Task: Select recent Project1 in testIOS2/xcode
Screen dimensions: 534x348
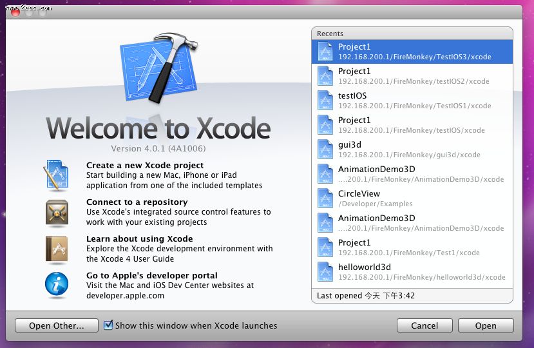Action: tap(412, 76)
